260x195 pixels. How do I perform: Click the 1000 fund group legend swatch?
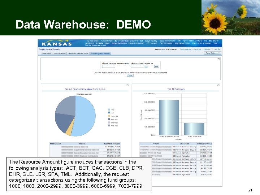pyautogui.click(x=109, y=110)
